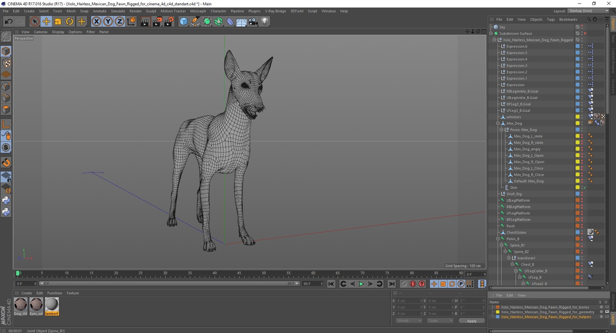Go to end of animation

pyautogui.click(x=391, y=284)
